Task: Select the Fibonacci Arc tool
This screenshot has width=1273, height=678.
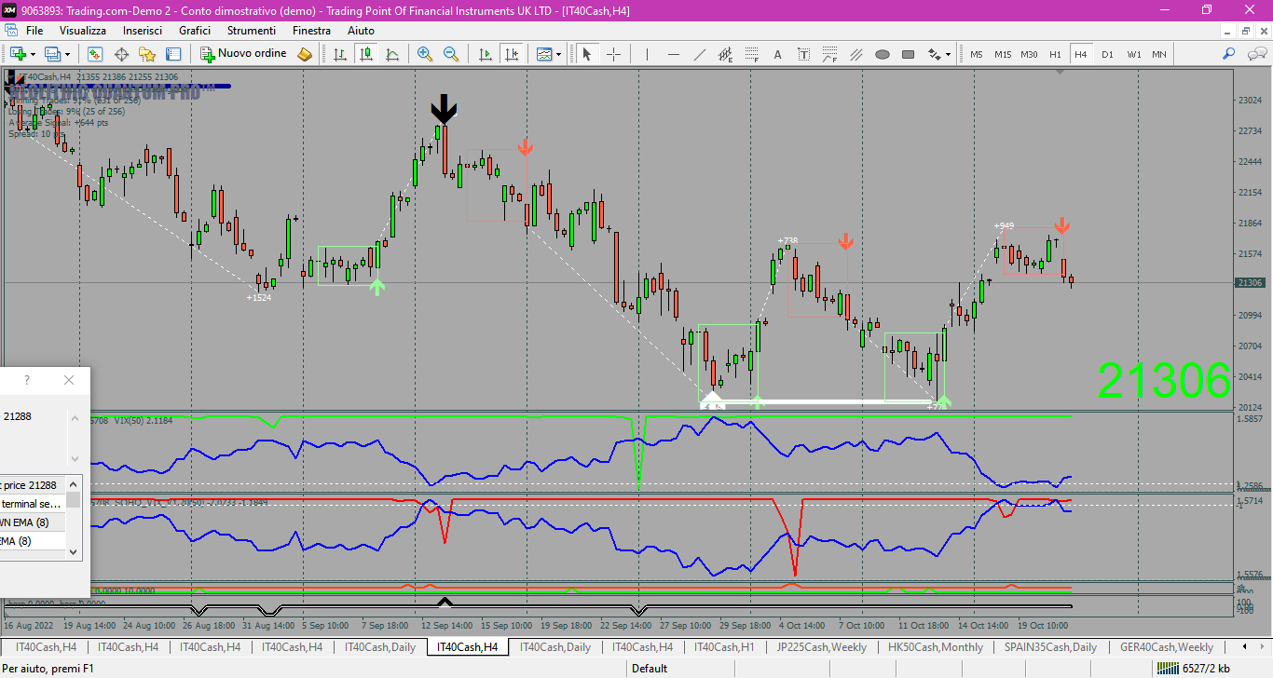Action: pos(829,54)
